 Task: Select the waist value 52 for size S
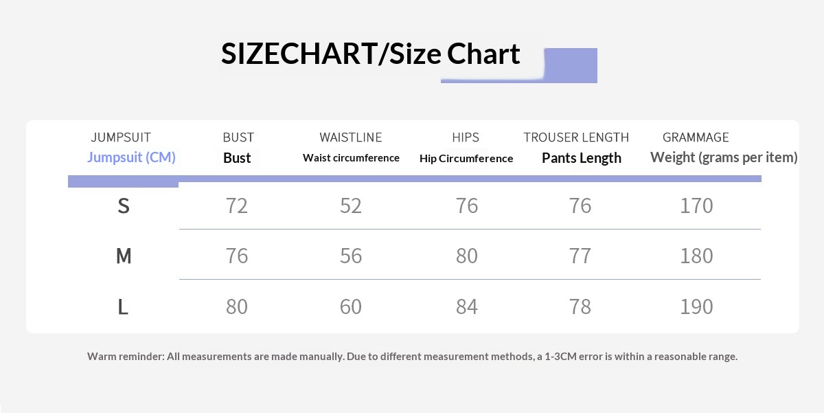coord(351,205)
